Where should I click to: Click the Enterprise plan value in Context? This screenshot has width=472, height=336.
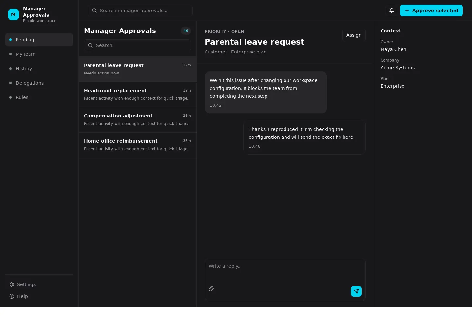392,86
